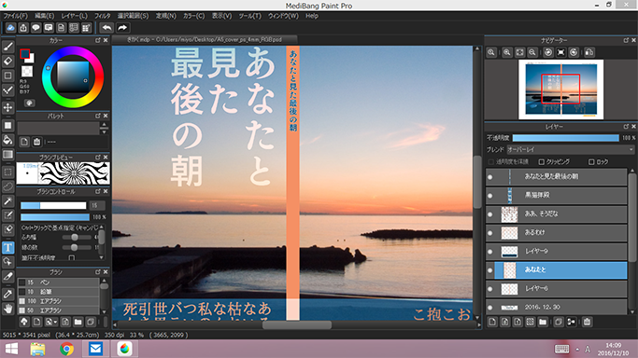Select the Bucket fill tool
Screen dimensions: 638x358
(8, 140)
